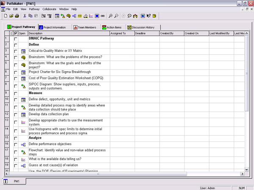Click the vertical scrollbar up arrow
Screen dimensions: 254x190
click(x=246, y=33)
